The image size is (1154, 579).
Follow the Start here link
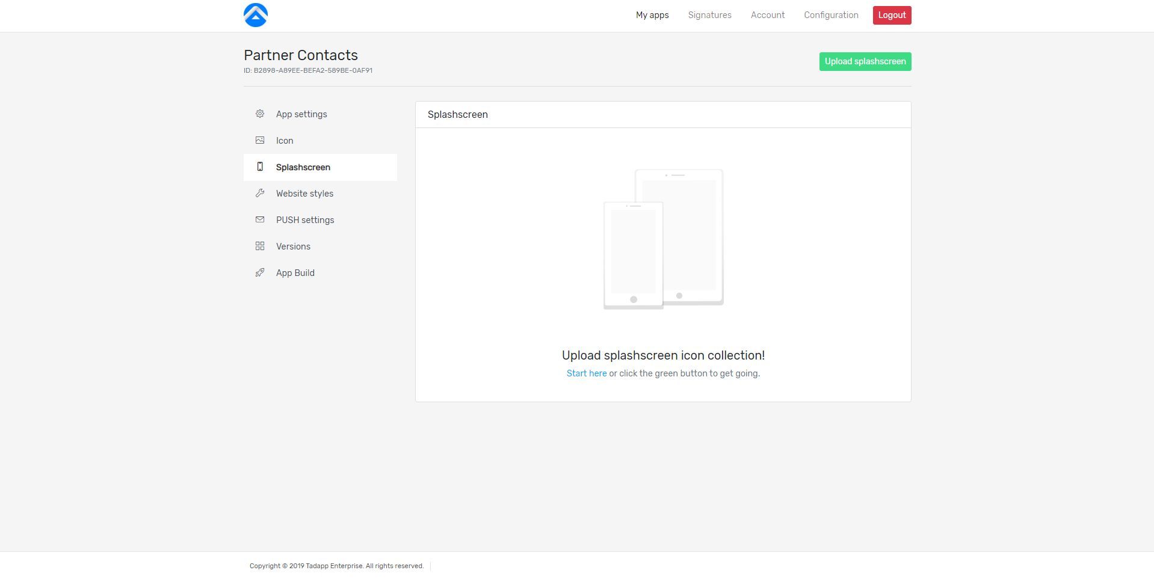tap(586, 373)
